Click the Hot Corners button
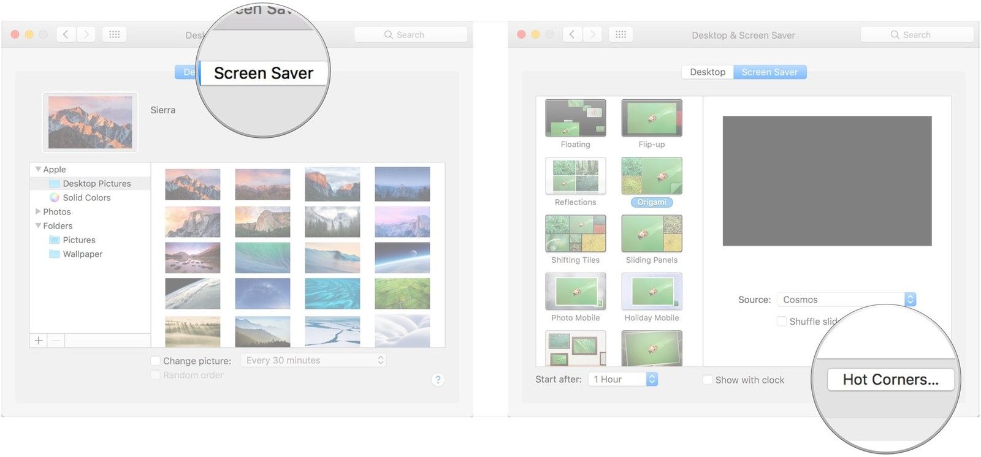Screen dimensions: 981x457 click(890, 380)
